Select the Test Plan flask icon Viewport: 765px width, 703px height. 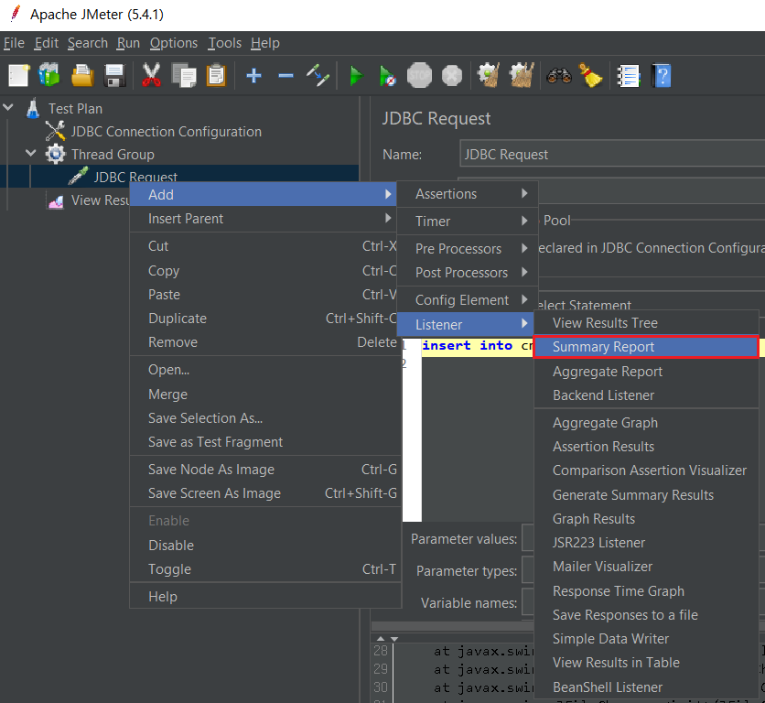click(33, 108)
